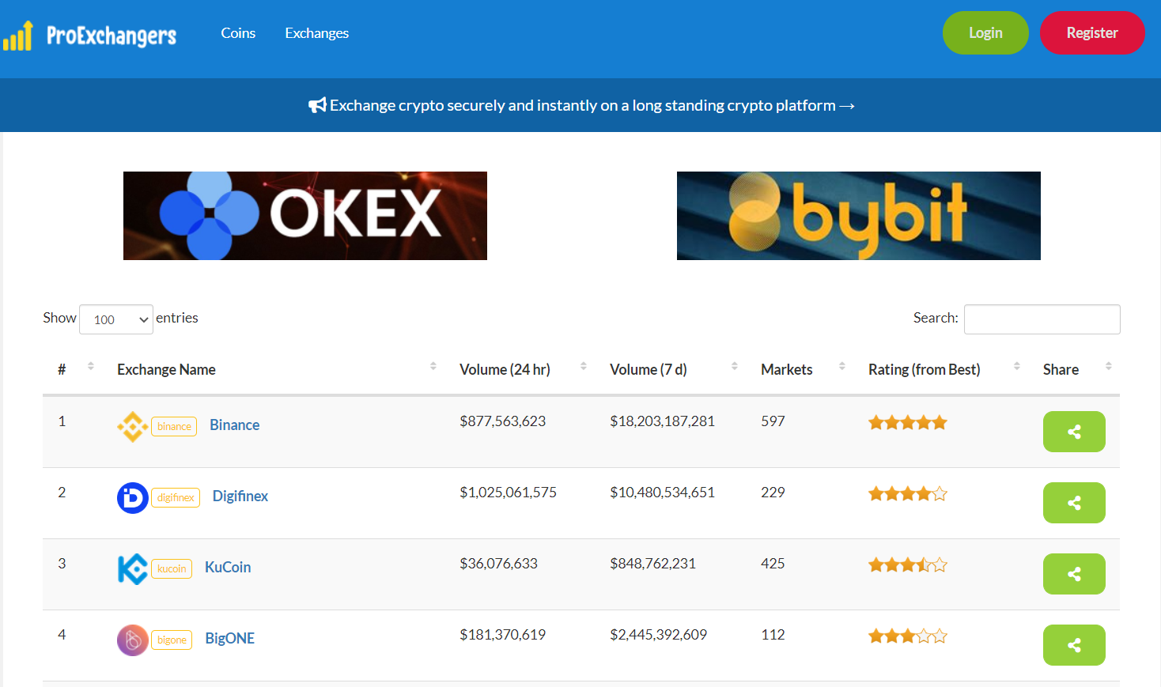This screenshot has height=687, width=1161.
Task: Open the BigONE exchange link
Action: (230, 639)
